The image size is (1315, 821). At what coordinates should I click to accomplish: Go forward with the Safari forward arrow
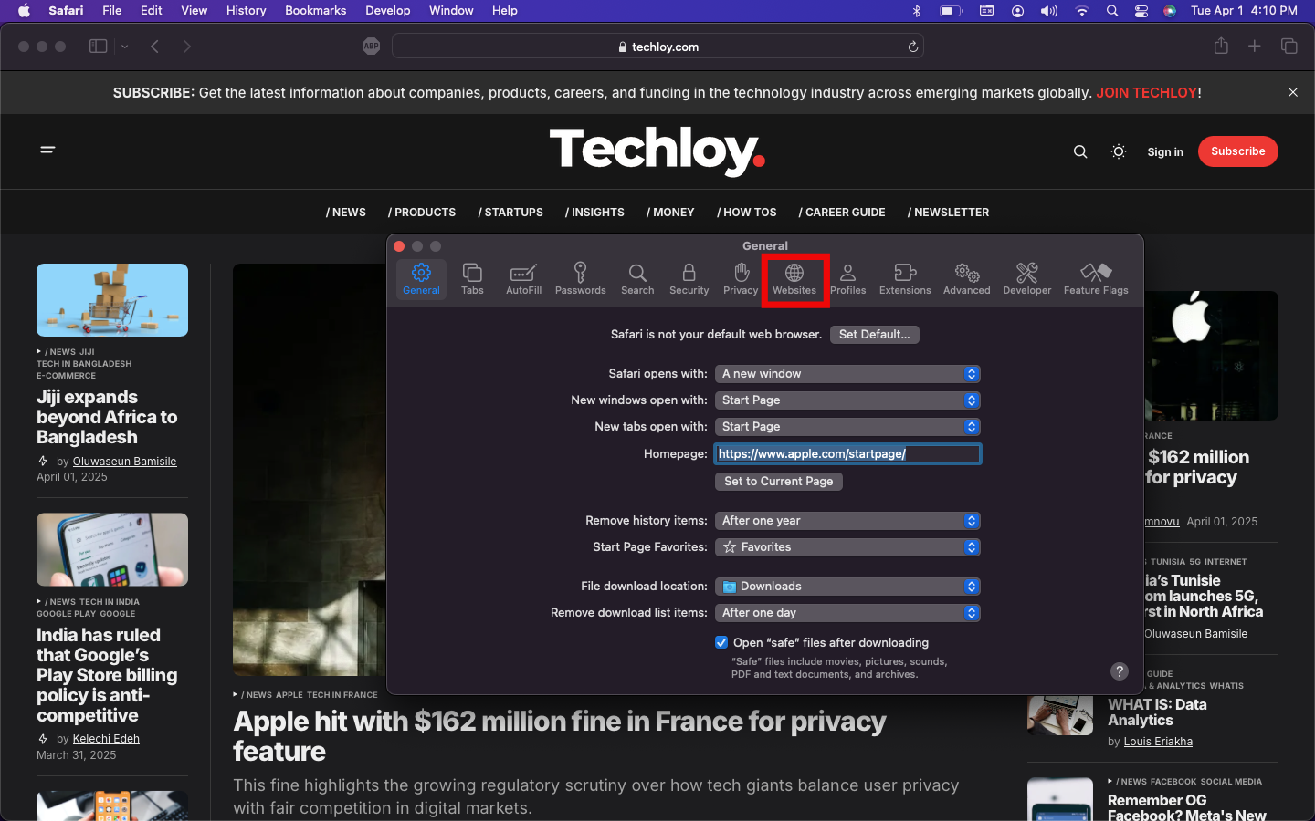187,47
